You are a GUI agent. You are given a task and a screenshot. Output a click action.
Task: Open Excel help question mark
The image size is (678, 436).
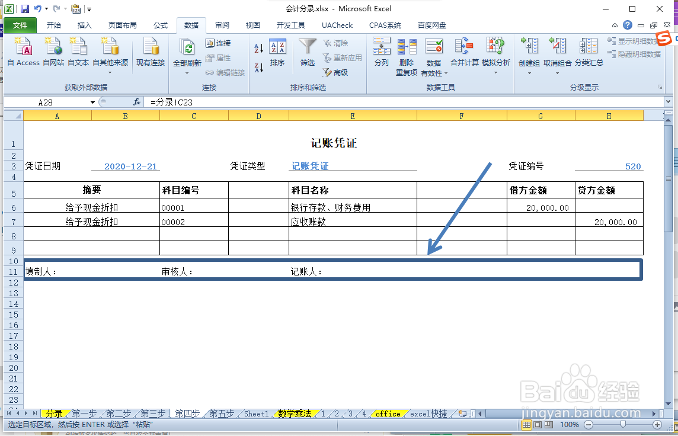pyautogui.click(x=628, y=25)
